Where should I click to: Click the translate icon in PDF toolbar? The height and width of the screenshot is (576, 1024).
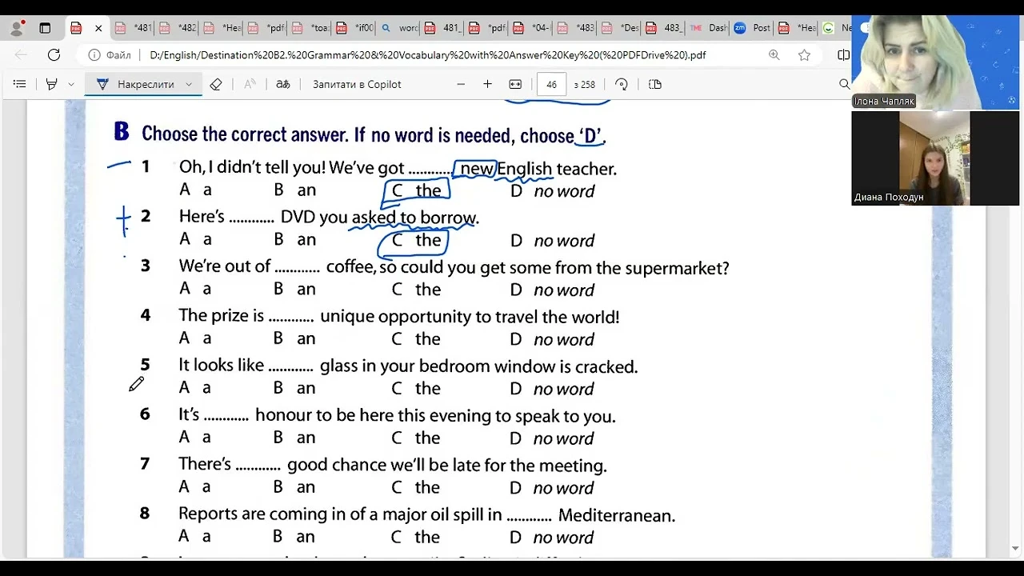click(282, 84)
